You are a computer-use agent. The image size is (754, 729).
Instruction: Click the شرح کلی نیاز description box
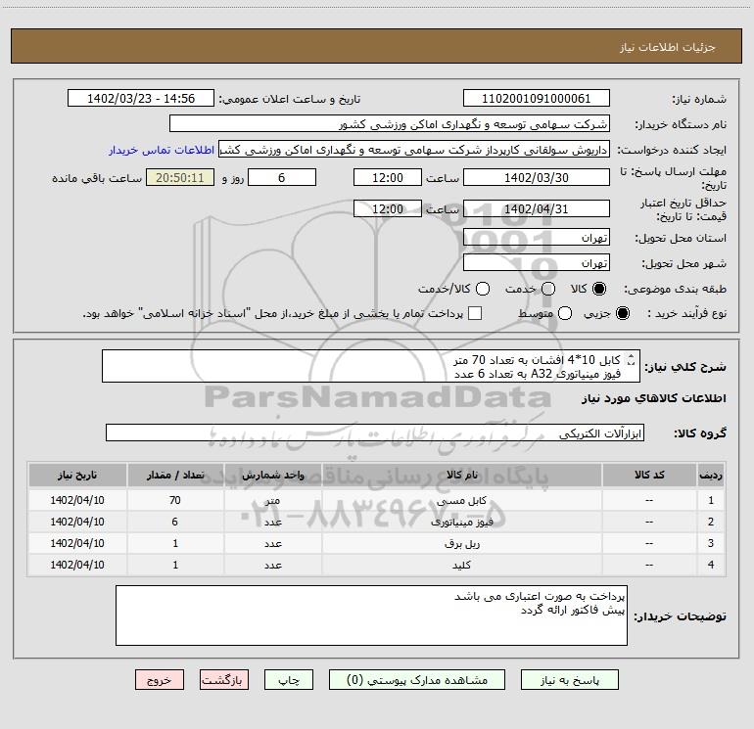(x=371, y=366)
